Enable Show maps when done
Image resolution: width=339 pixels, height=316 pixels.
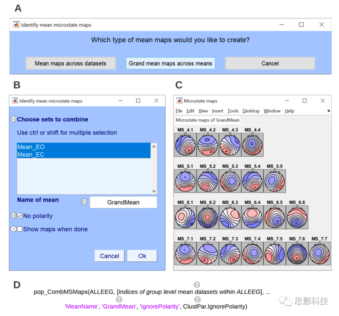(x=19, y=229)
